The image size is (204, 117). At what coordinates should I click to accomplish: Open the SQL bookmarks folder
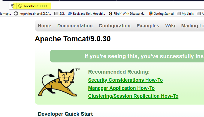click(59, 14)
